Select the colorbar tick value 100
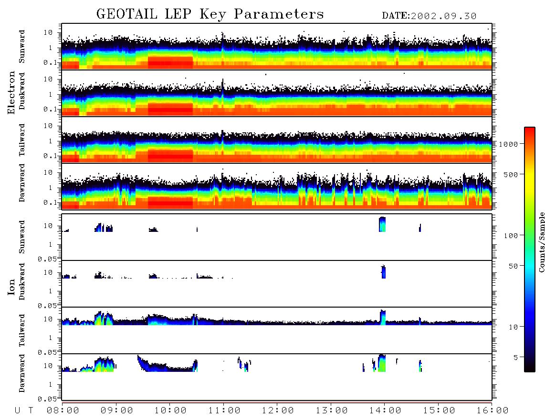Screen dimensions: 545x419 [511, 236]
